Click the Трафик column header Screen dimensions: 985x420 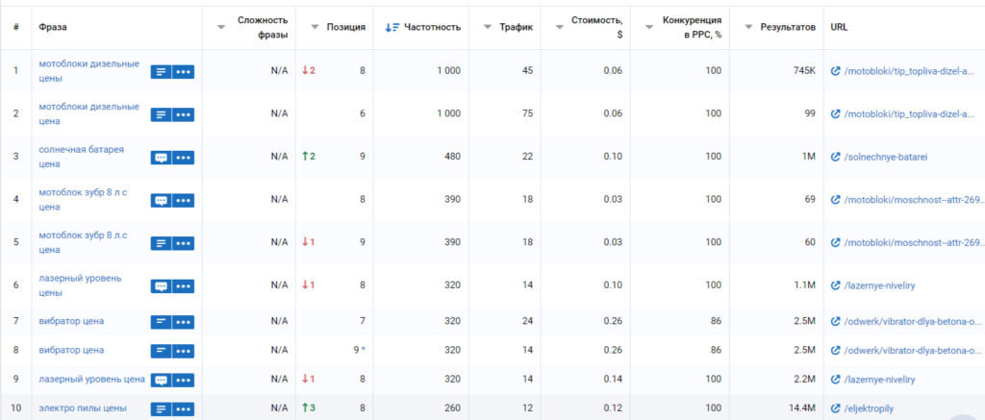click(x=517, y=27)
